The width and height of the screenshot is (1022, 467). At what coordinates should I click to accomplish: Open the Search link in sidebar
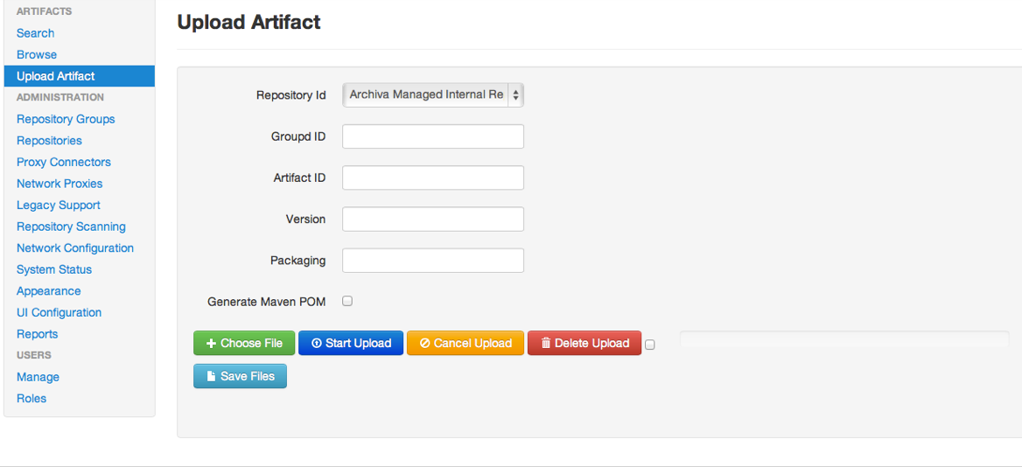tap(36, 33)
